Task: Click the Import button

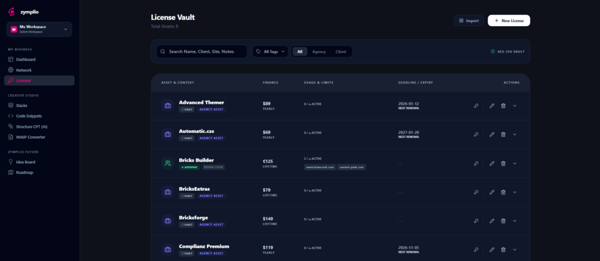Action: pos(468,20)
